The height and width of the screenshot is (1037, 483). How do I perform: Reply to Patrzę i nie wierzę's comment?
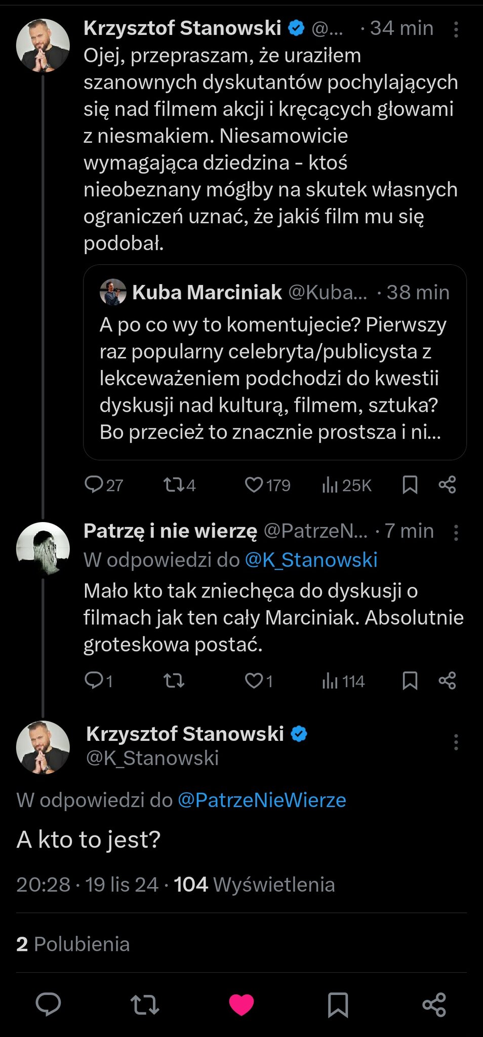pyautogui.click(x=94, y=681)
